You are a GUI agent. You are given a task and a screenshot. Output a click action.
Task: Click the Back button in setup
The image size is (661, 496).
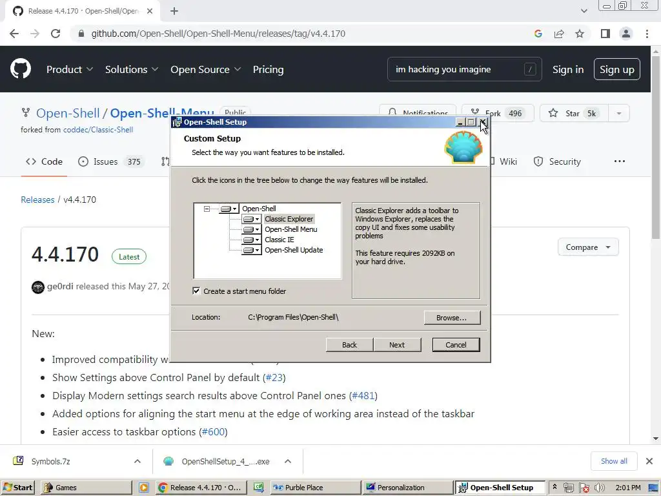pyautogui.click(x=349, y=345)
